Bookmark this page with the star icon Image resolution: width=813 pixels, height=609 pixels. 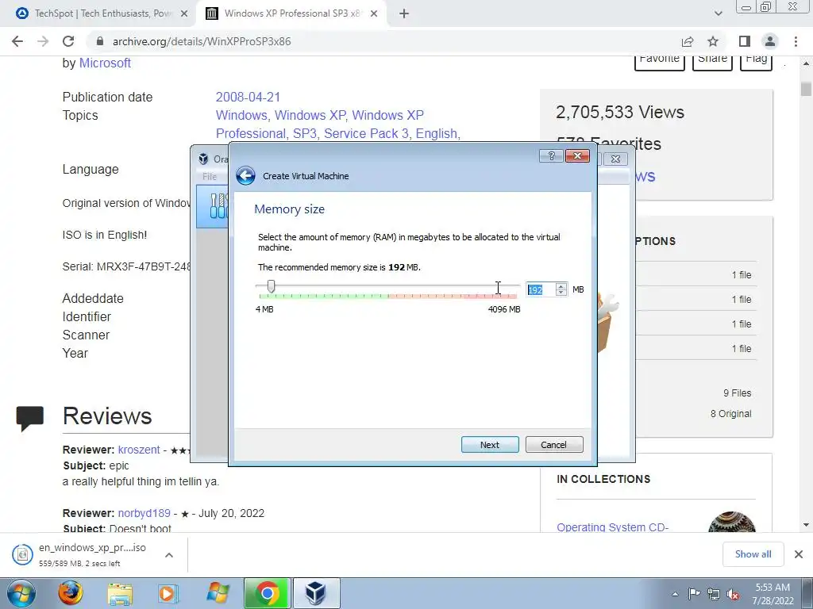tap(713, 41)
